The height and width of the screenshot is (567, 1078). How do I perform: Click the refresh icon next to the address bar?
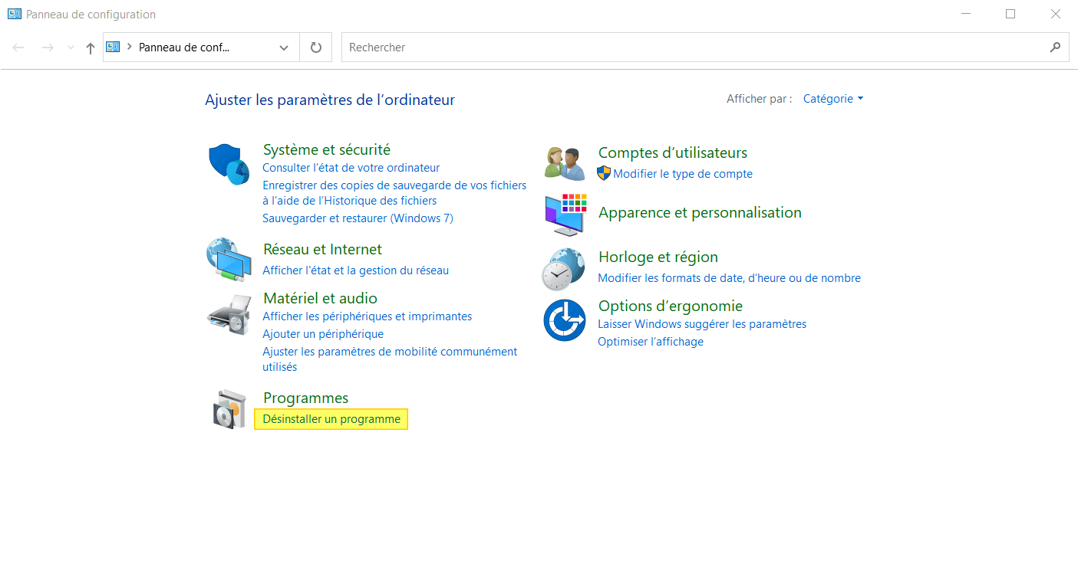click(x=315, y=47)
